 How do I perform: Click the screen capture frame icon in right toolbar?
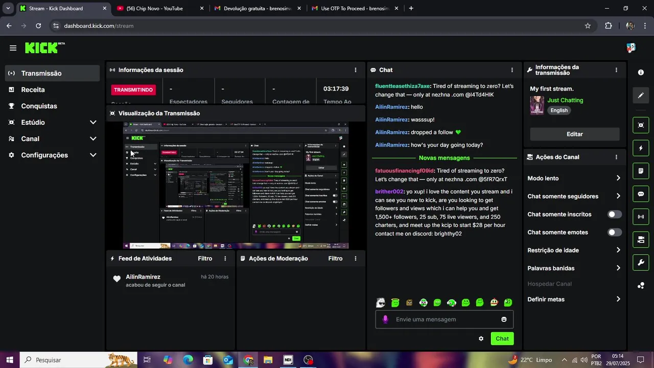(641, 125)
